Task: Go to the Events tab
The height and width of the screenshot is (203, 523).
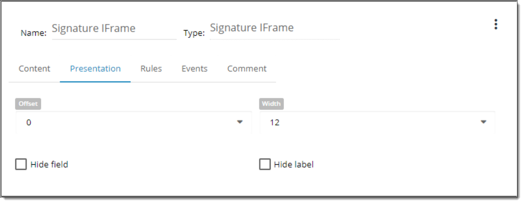Action: 194,69
